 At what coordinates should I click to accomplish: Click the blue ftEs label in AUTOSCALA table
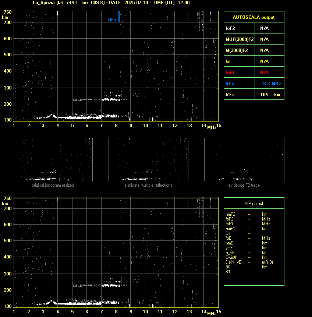(x=230, y=84)
